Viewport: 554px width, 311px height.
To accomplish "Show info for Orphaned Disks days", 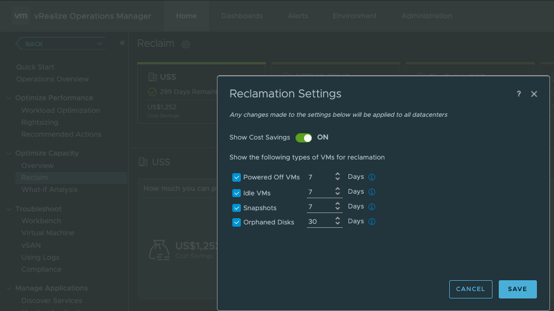I will point(372,222).
